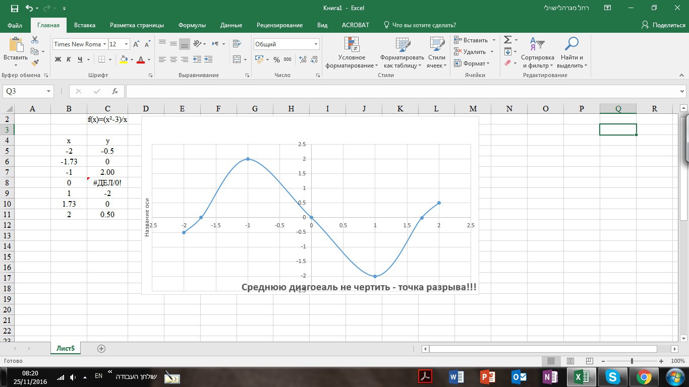This screenshot has width=689, height=387.
Task: Open Google Chrome from the taskbar
Action: pos(644,377)
